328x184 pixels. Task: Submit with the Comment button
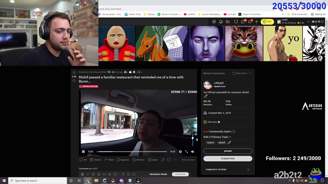coord(180,174)
